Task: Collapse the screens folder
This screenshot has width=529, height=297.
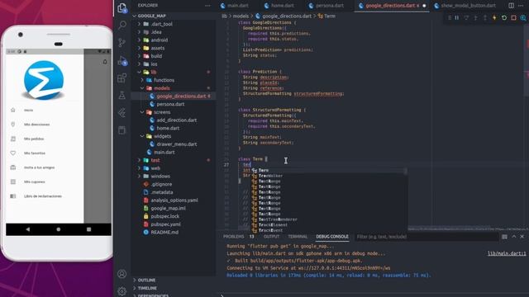Action: (x=162, y=112)
